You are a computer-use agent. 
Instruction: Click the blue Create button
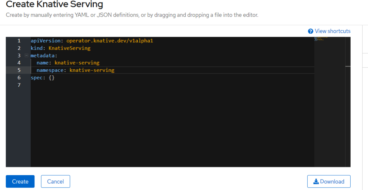coord(20,181)
